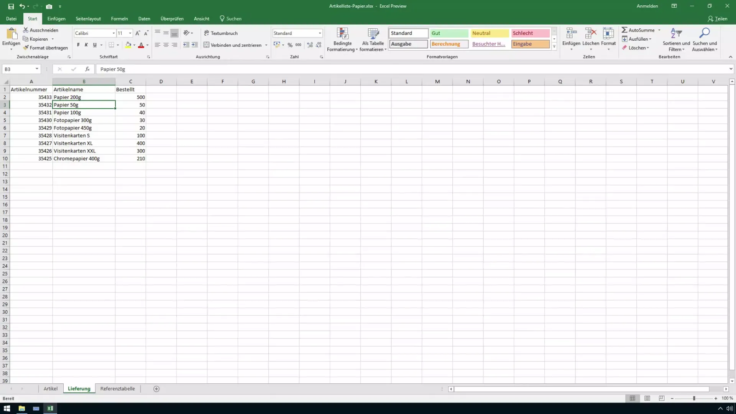Click Suchen tell-me search box
736x414 pixels.
pos(230,18)
